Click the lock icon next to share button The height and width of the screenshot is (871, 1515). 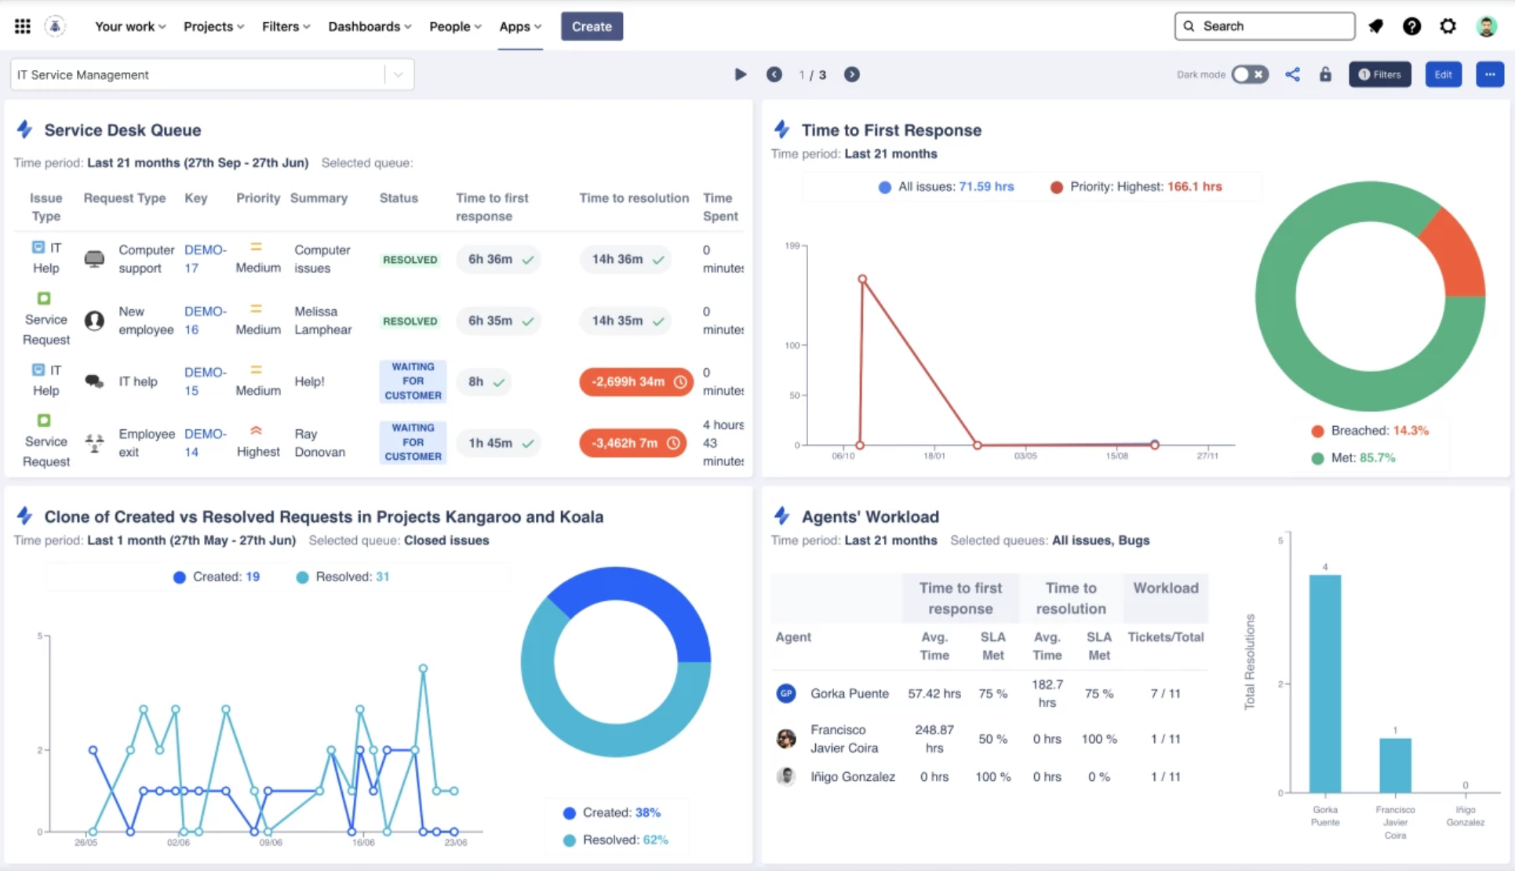click(1324, 74)
